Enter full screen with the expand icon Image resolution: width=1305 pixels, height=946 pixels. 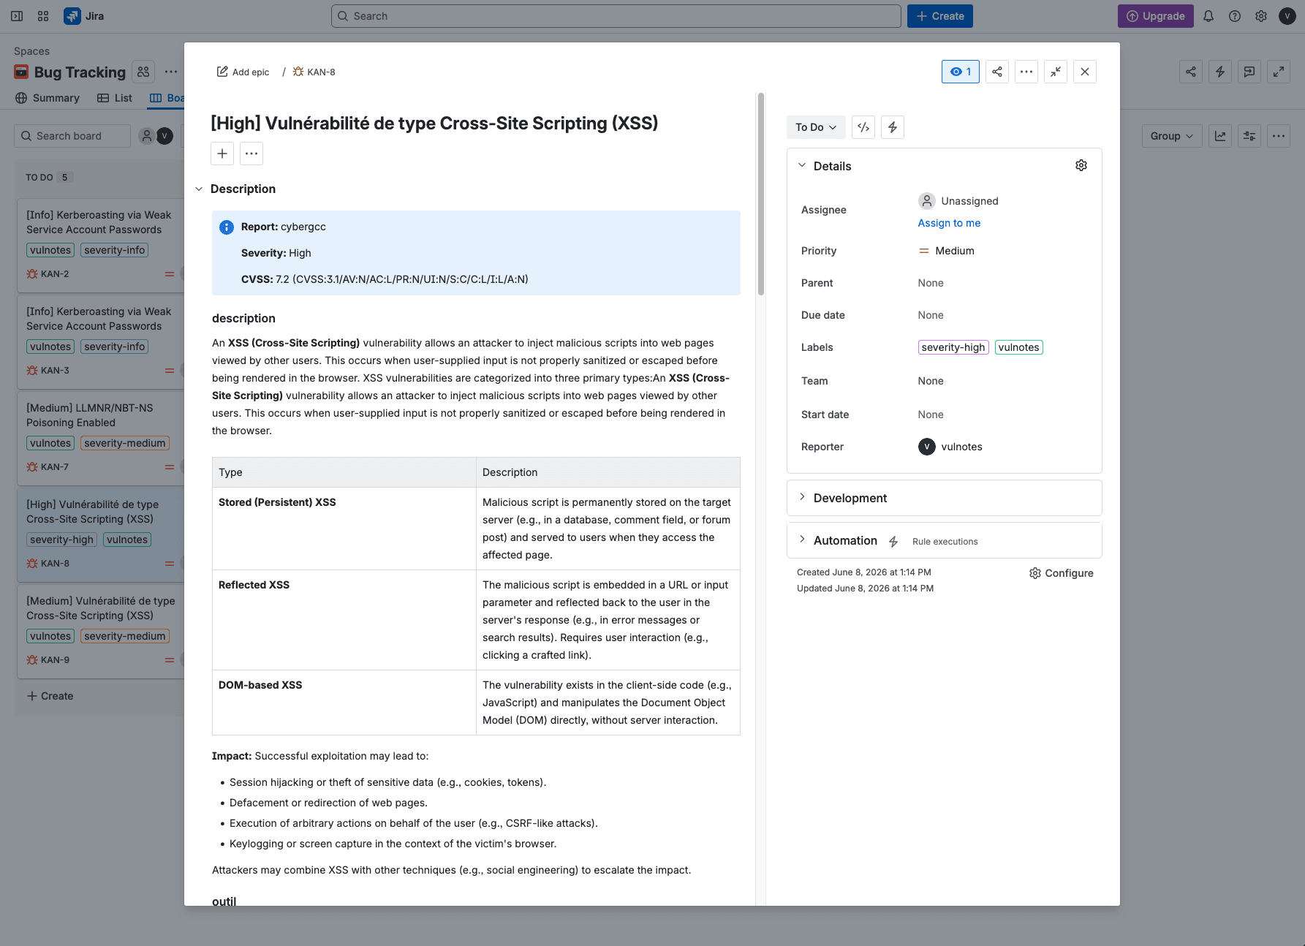[1279, 72]
